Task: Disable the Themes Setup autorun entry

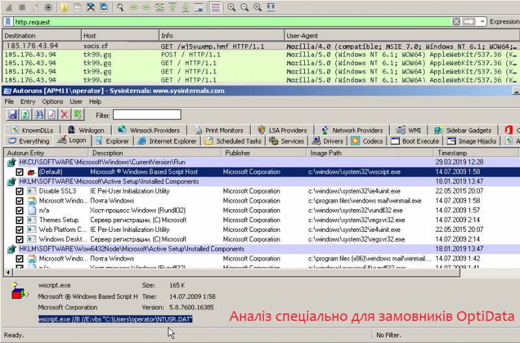Action: (x=19, y=220)
